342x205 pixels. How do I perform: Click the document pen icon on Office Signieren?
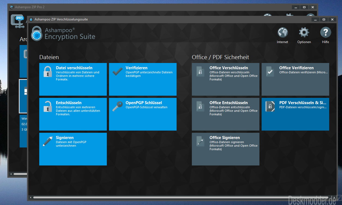(200, 141)
